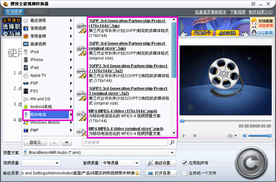Click the 常用视频 film icon

pos(26,28)
